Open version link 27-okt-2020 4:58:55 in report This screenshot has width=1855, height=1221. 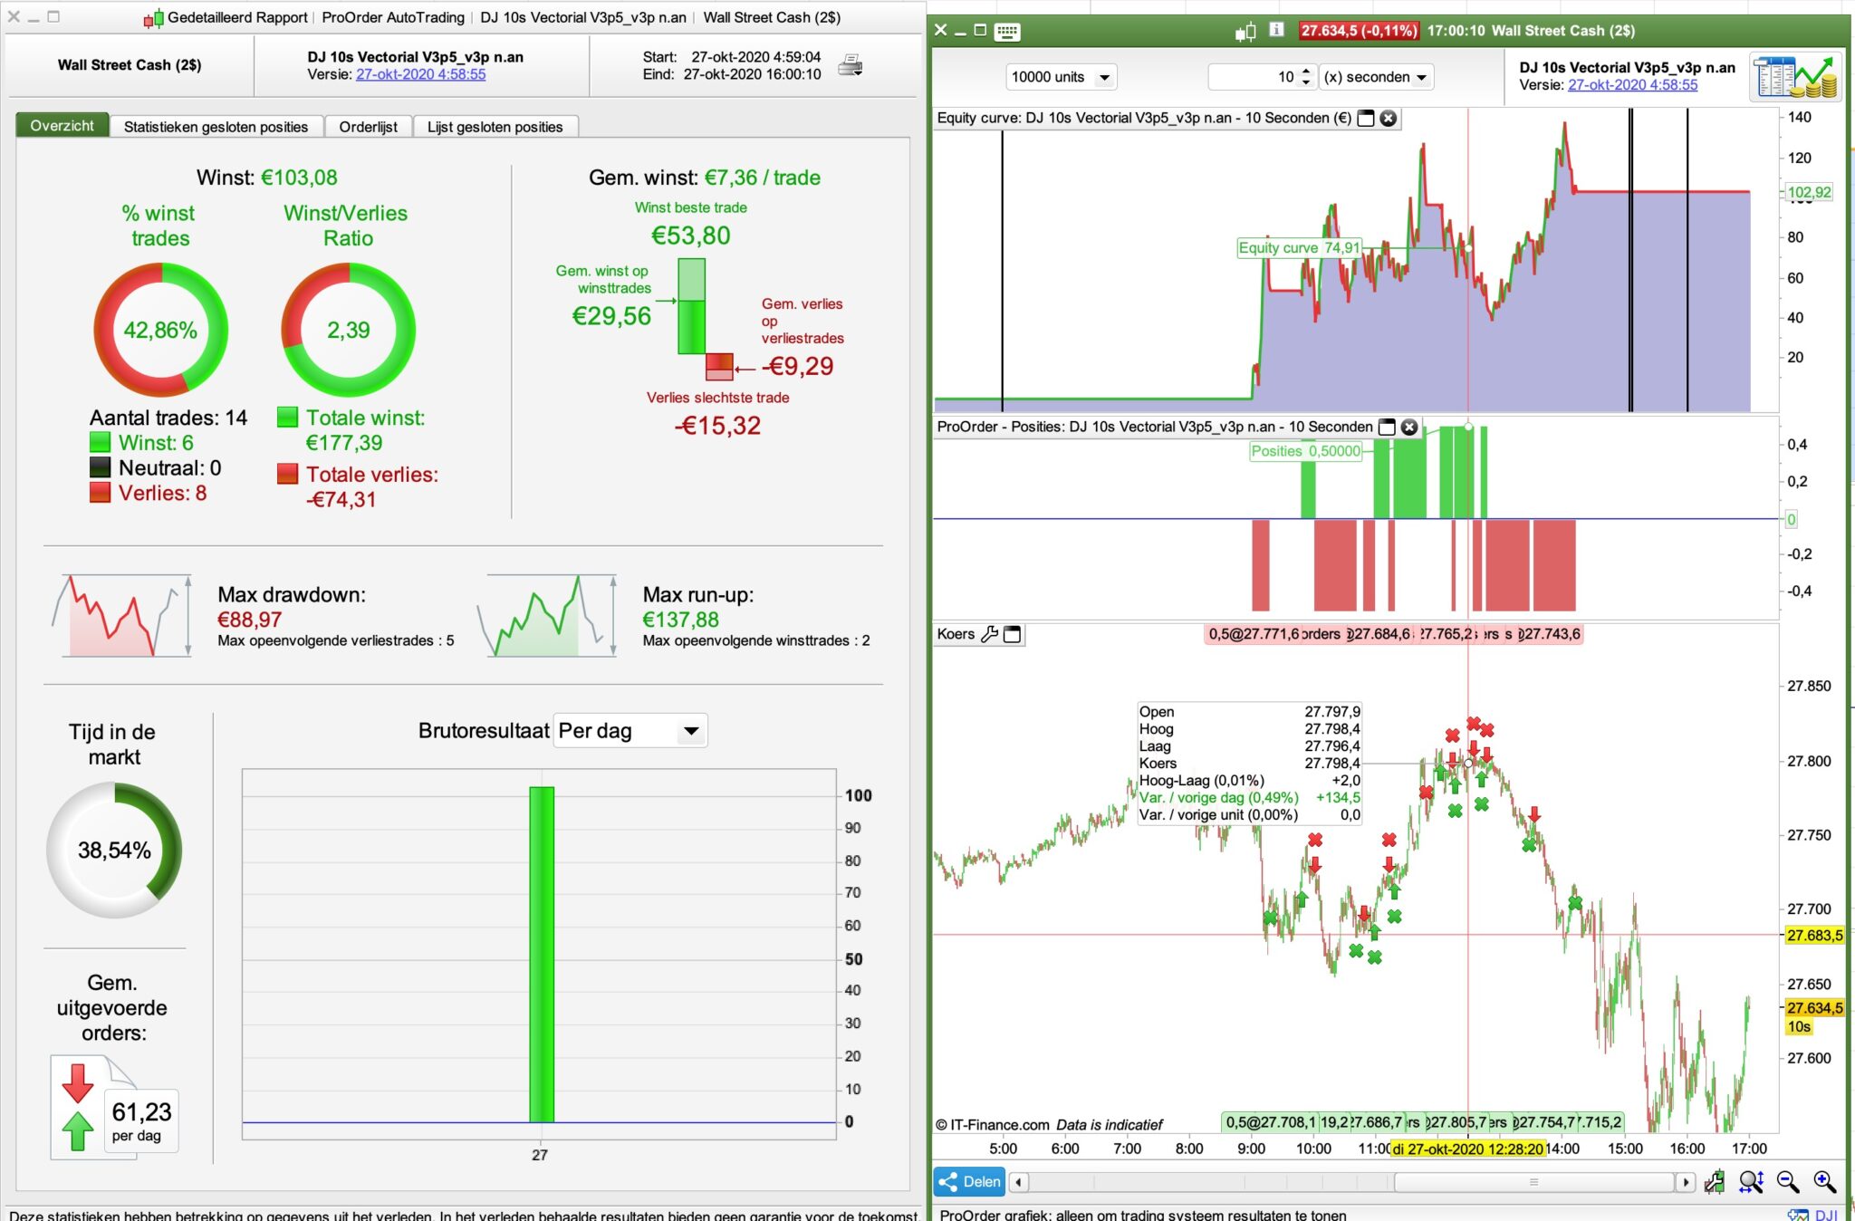pos(420,74)
